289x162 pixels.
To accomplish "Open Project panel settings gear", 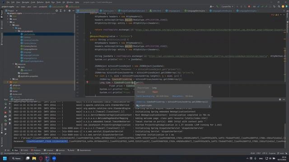I will pyautogui.click(x=70, y=11).
